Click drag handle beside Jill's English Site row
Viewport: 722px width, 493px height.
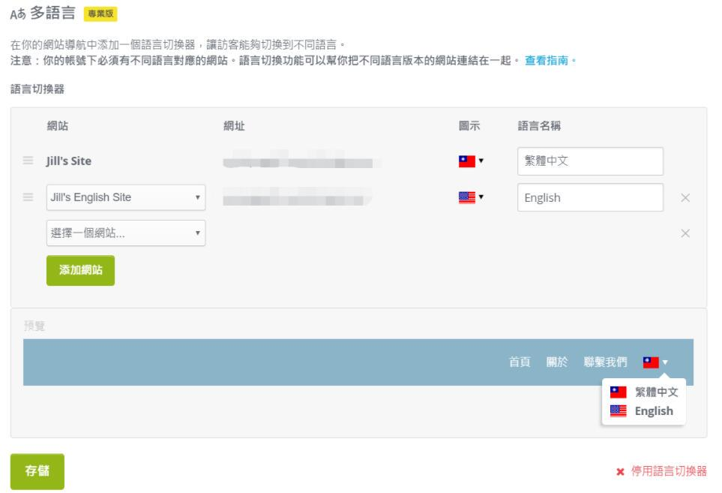(x=28, y=197)
